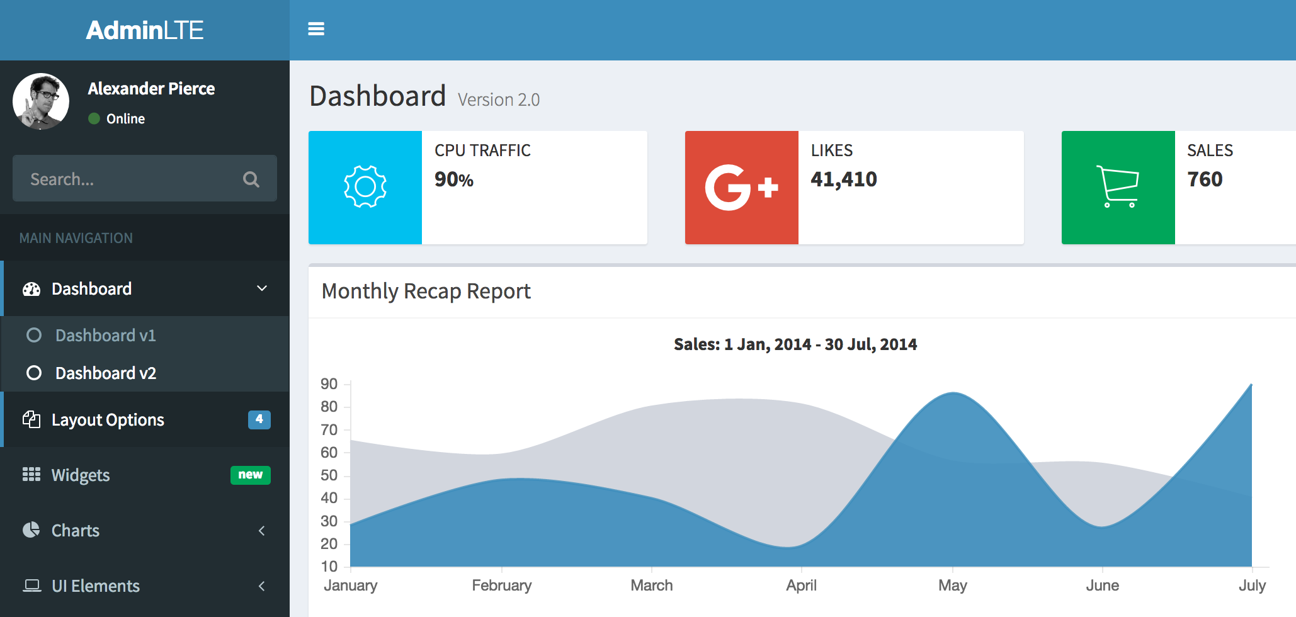
Task: Click the January x-axis label
Action: point(351,586)
